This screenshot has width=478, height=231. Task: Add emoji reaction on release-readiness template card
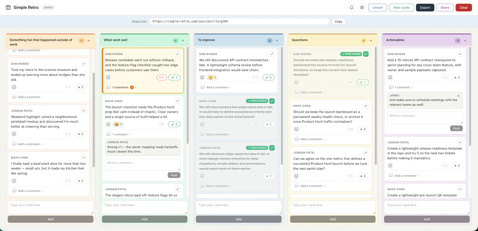390,165
